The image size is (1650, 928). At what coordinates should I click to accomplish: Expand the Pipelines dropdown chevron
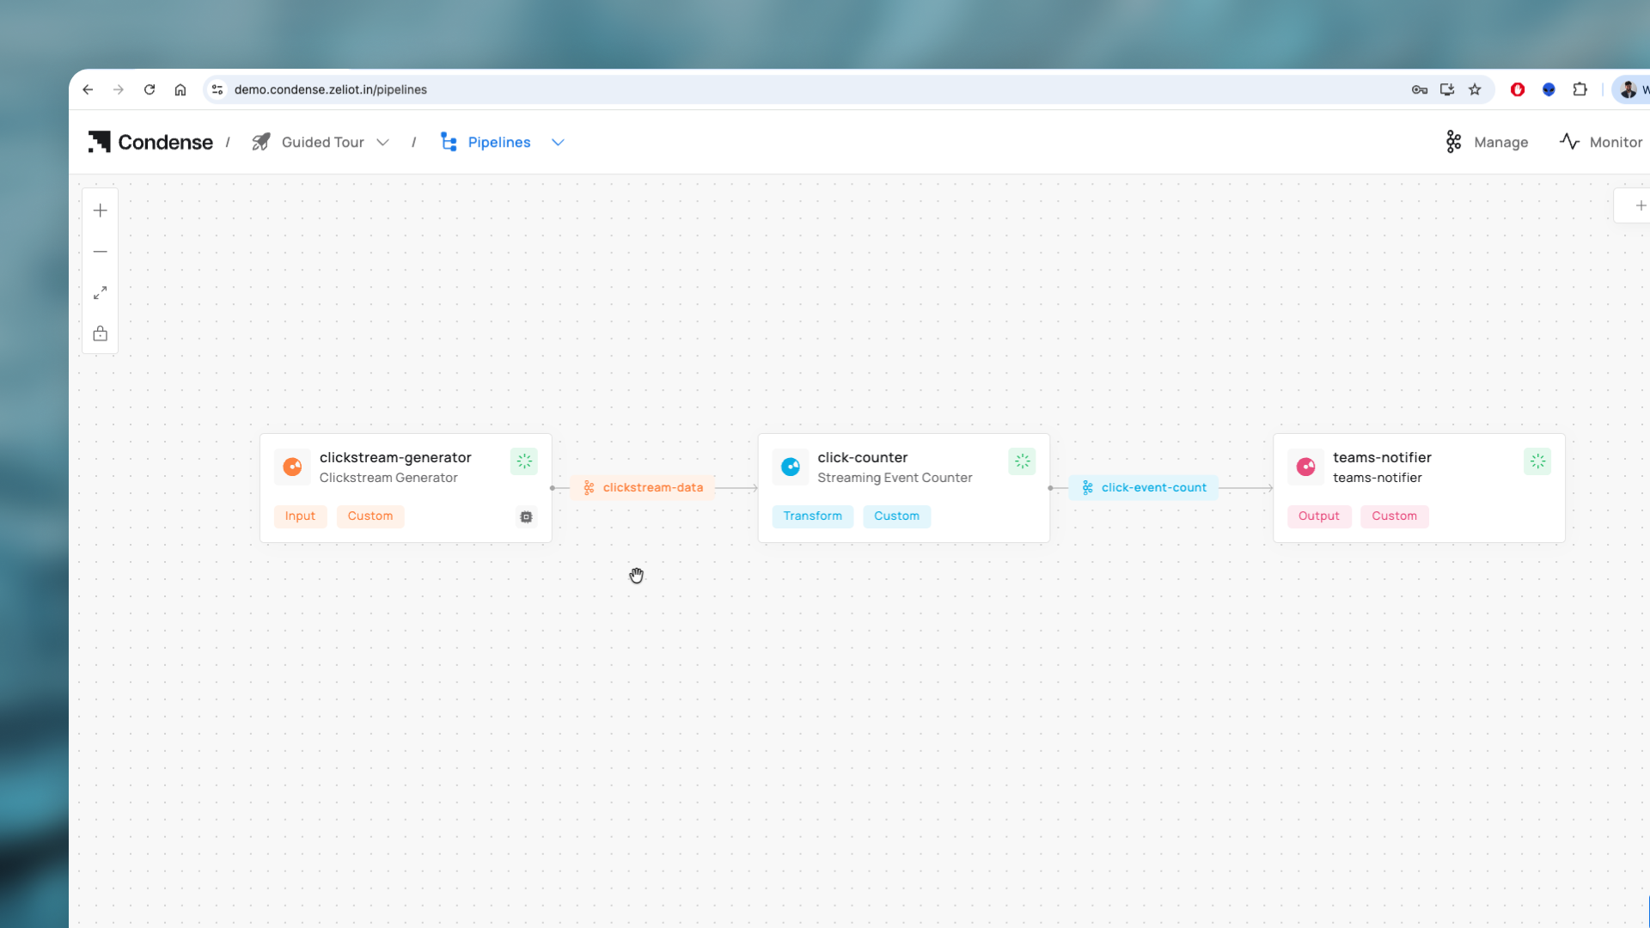(x=558, y=143)
